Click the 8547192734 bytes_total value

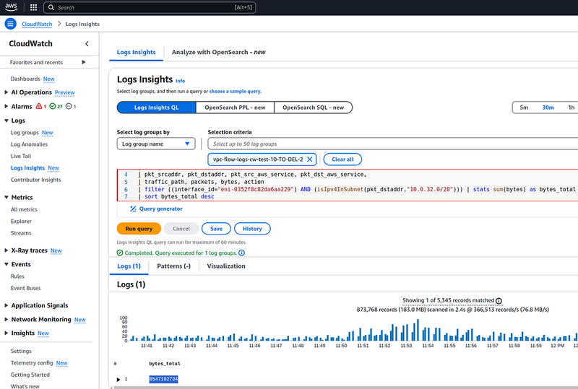(163, 379)
